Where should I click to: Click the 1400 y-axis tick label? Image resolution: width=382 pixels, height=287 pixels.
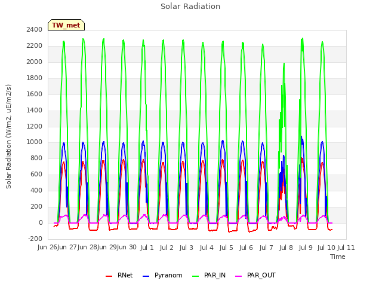(35, 110)
